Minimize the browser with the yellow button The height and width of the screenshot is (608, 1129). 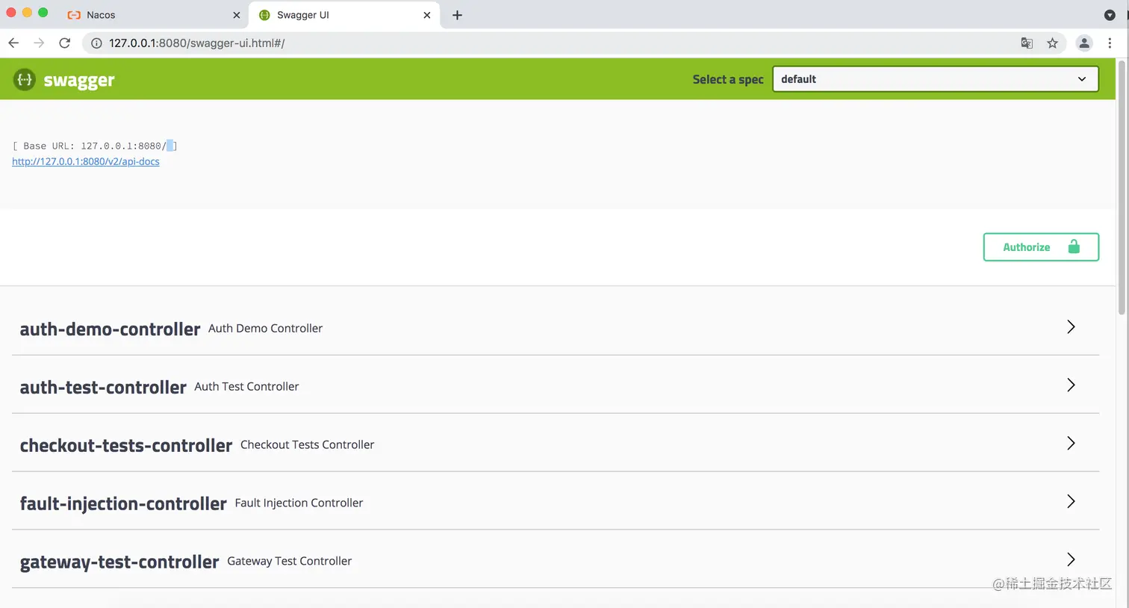coord(27,13)
